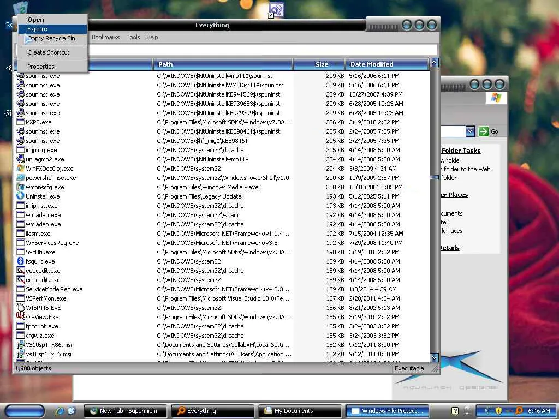Click the icon for ilasm.exe

tap(20, 233)
